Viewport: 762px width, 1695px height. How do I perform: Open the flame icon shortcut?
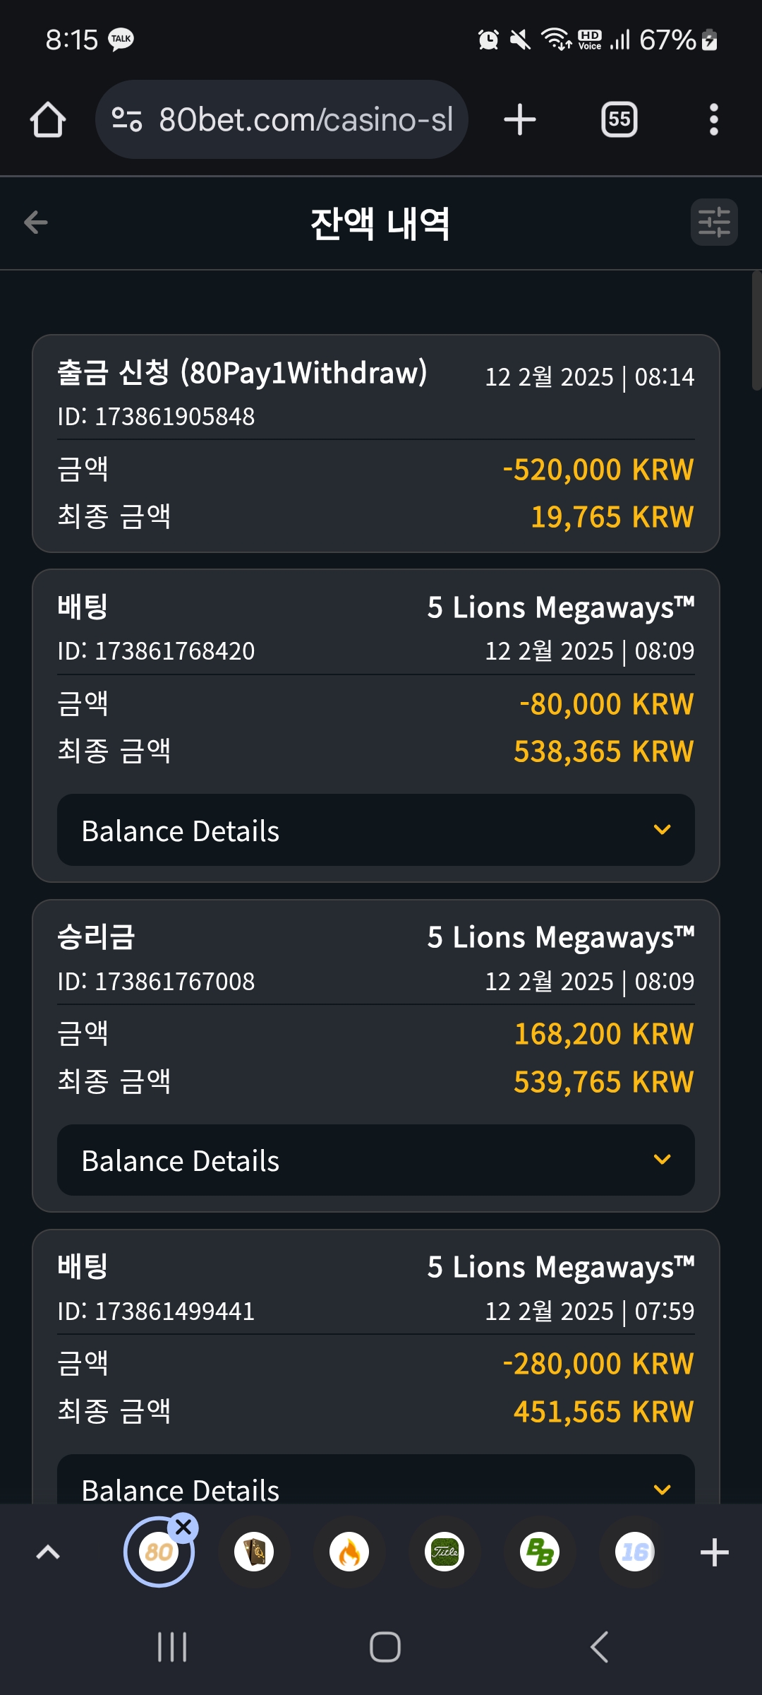[349, 1552]
